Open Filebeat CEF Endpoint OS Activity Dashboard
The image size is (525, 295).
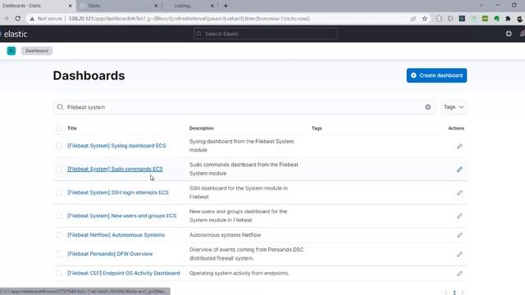[x=124, y=273]
